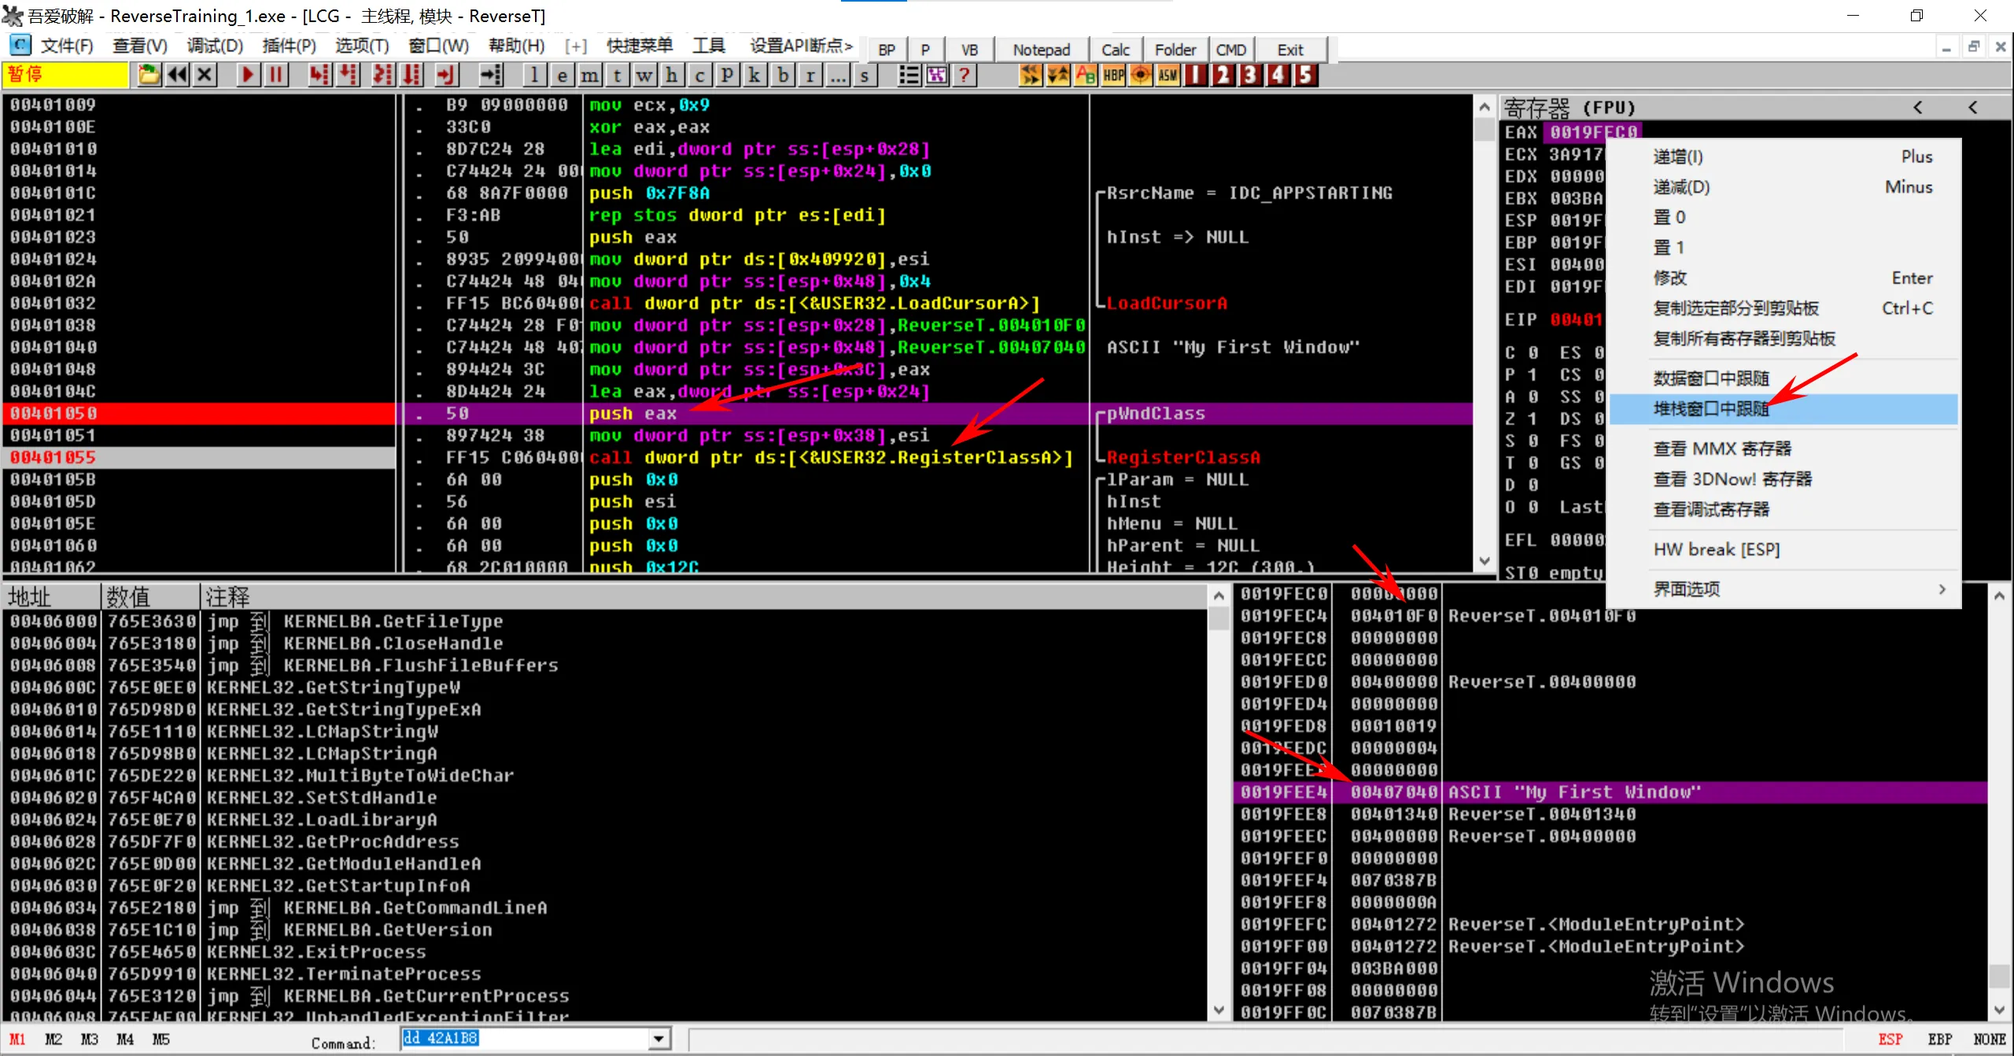Toggle the EBP stack mode in status bar
The image size is (2014, 1056).
pos(1939,1039)
